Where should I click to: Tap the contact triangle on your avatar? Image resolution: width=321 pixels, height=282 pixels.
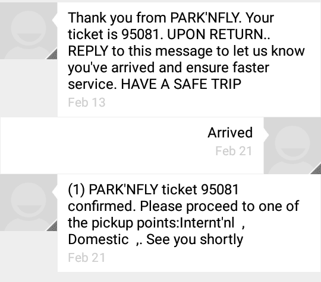pos(316,169)
